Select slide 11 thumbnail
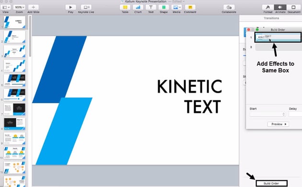The height and width of the screenshot is (187, 302). 15,167
